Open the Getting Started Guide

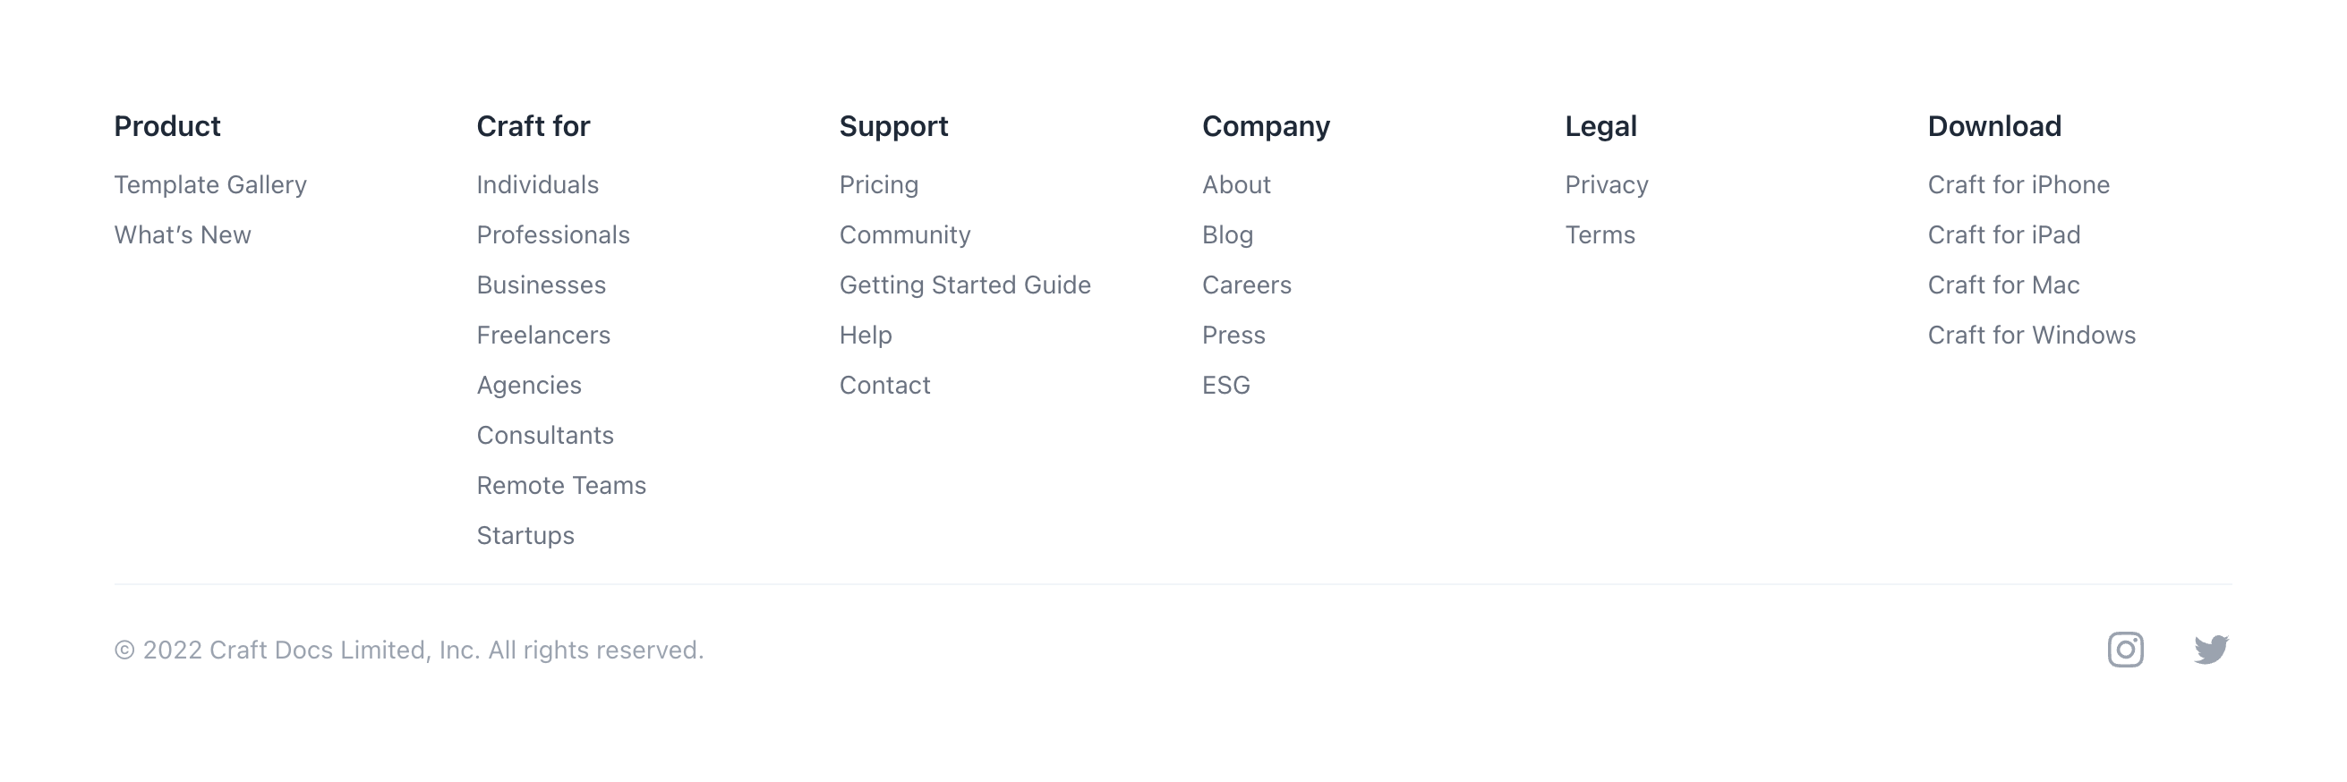click(965, 284)
